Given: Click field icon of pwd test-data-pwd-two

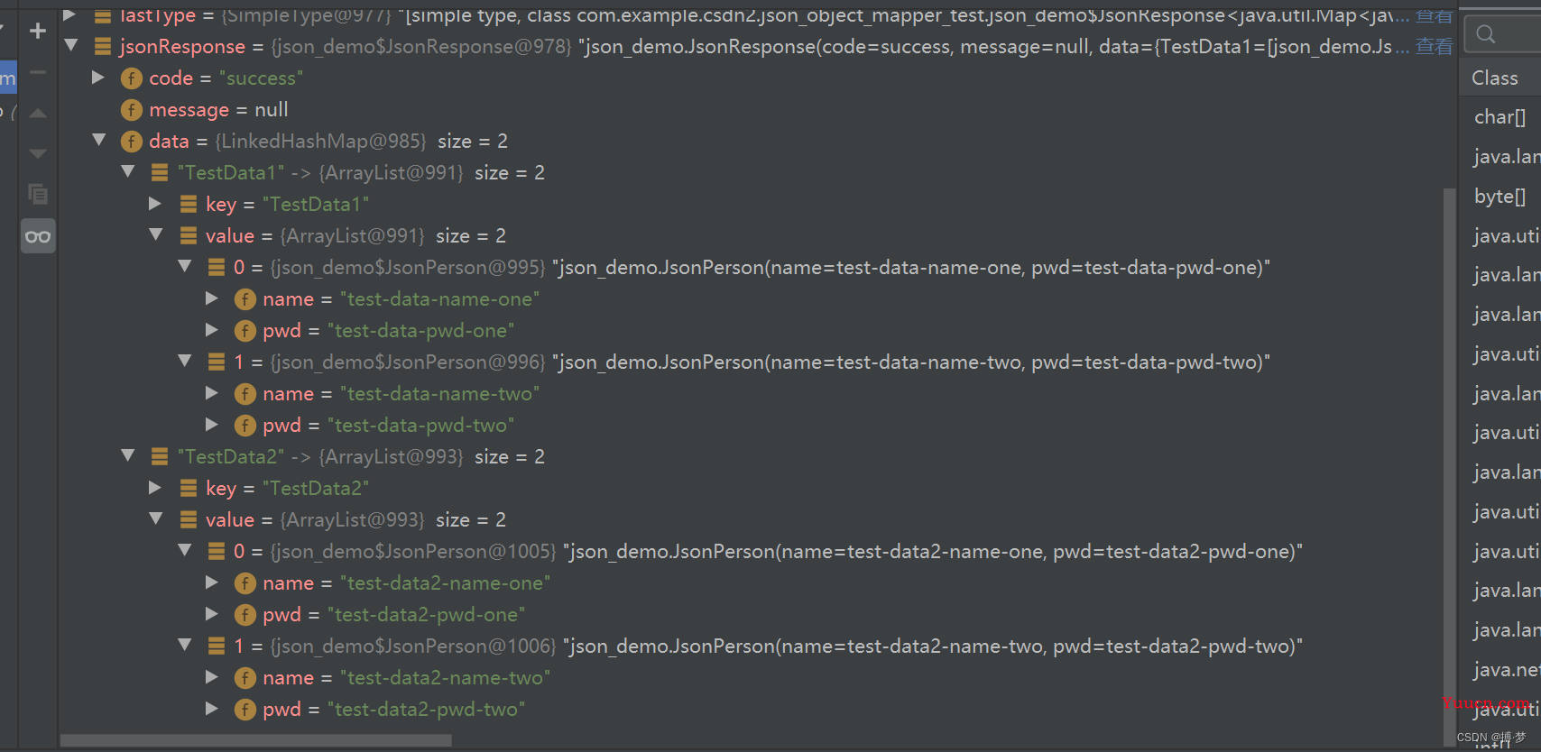Looking at the screenshot, I should pos(245,426).
